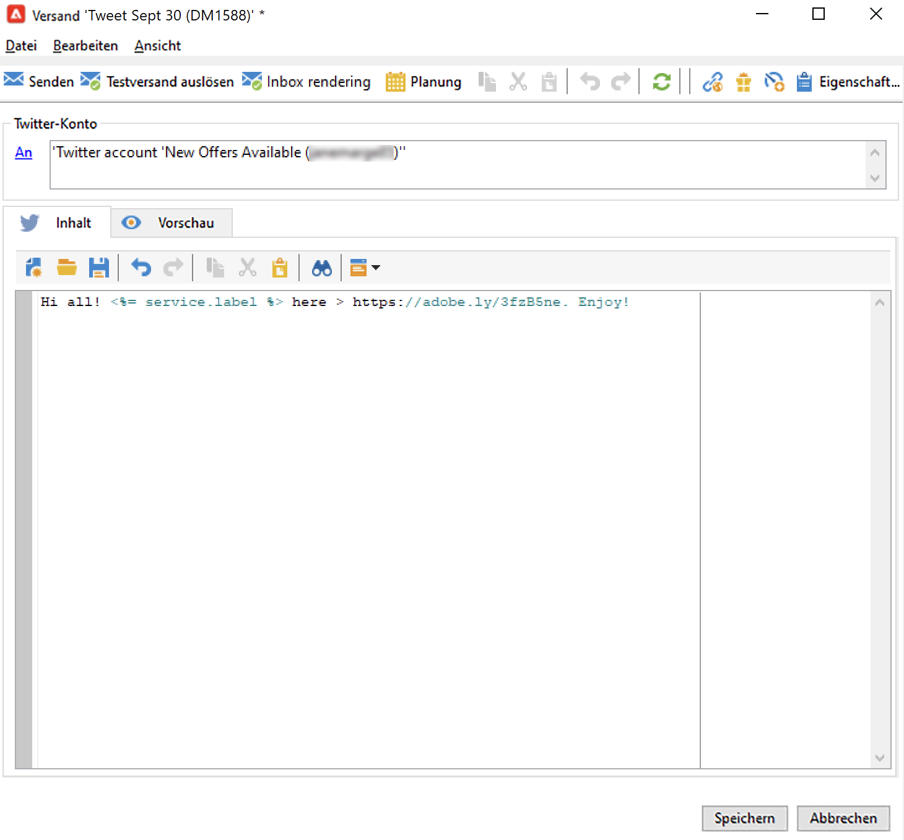Click the orange gift box icon
This screenshot has width=904, height=840.
click(x=744, y=82)
